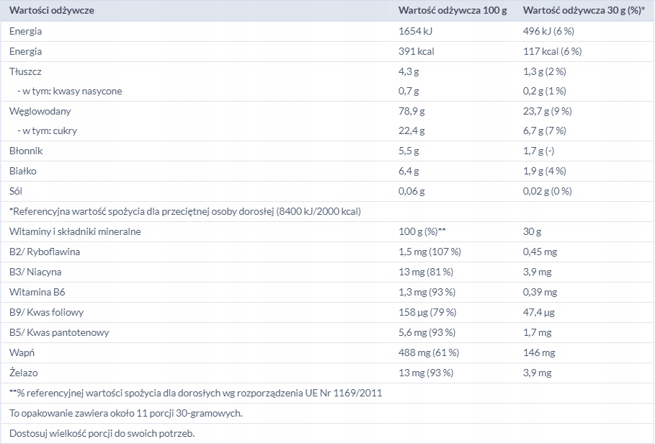Select the "w tym: kwasy nasycone" row

[70, 91]
